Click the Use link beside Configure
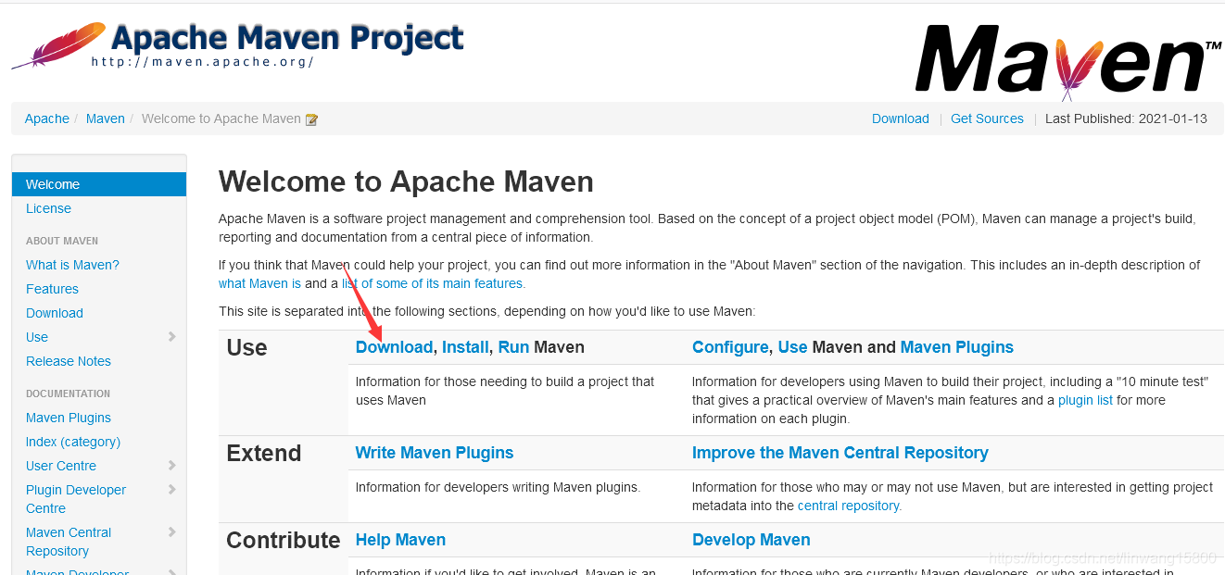 [x=792, y=347]
